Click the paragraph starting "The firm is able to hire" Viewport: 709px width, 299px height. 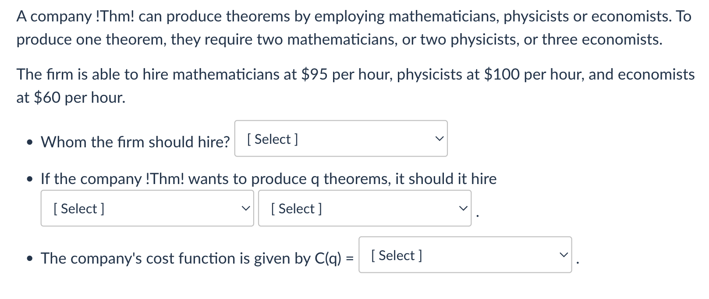pyautogui.click(x=355, y=86)
